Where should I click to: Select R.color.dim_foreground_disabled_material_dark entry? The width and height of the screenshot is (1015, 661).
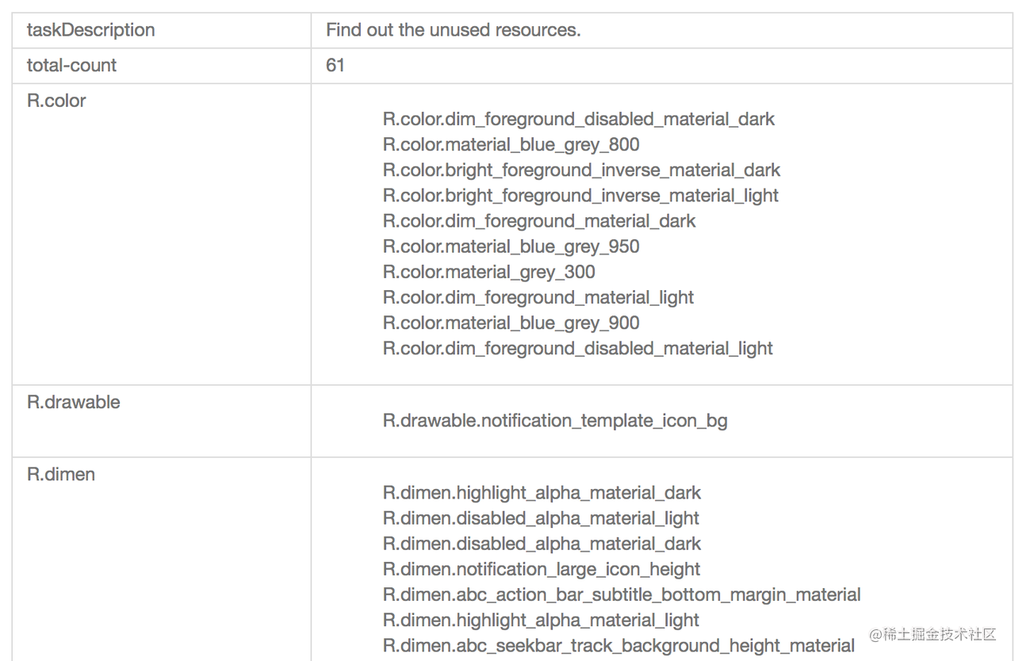[x=579, y=119]
